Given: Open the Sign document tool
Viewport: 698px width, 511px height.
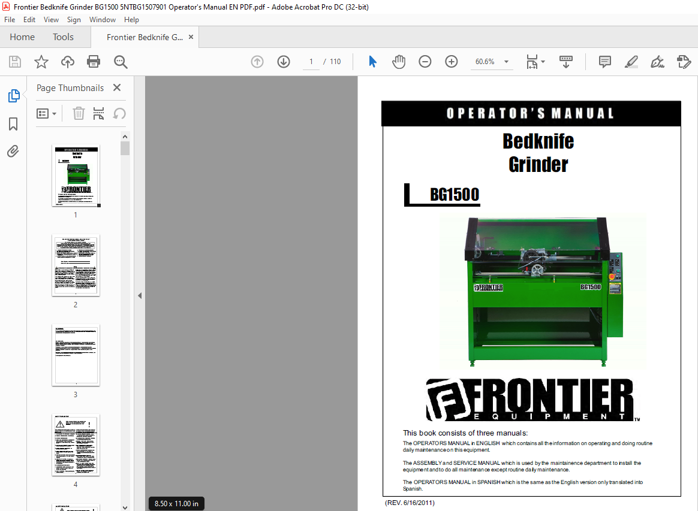Looking at the screenshot, I should (657, 61).
